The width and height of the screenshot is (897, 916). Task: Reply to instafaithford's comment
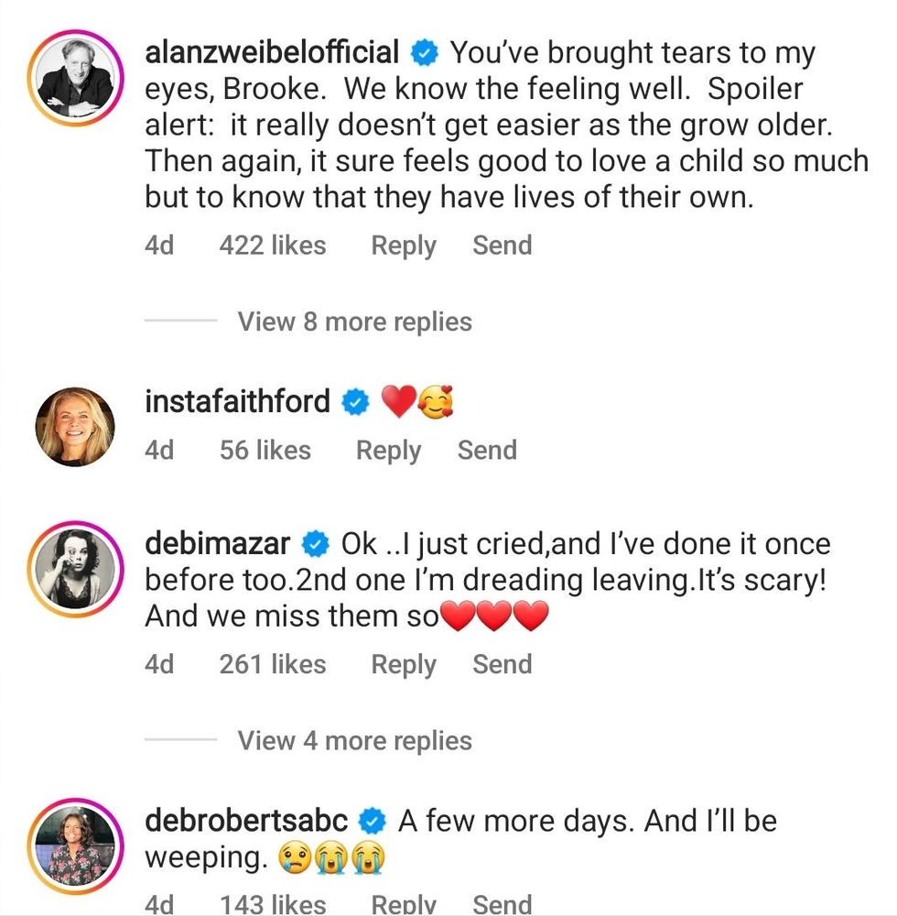tap(388, 450)
